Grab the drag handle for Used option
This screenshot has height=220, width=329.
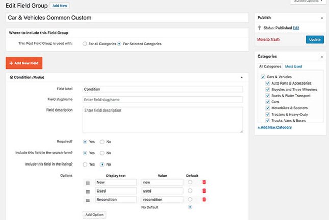[x=88, y=191]
